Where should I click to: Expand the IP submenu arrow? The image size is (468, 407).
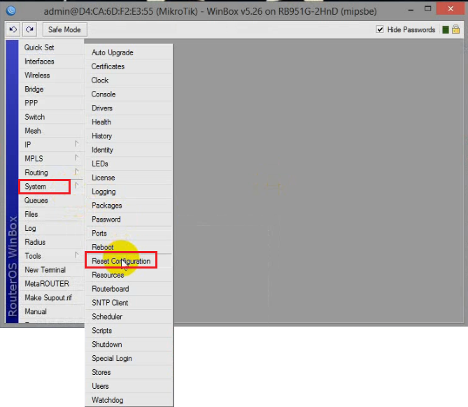(x=77, y=144)
